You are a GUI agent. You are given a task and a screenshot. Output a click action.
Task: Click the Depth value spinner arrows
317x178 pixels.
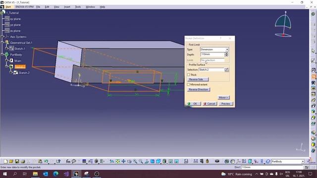click(x=226, y=54)
